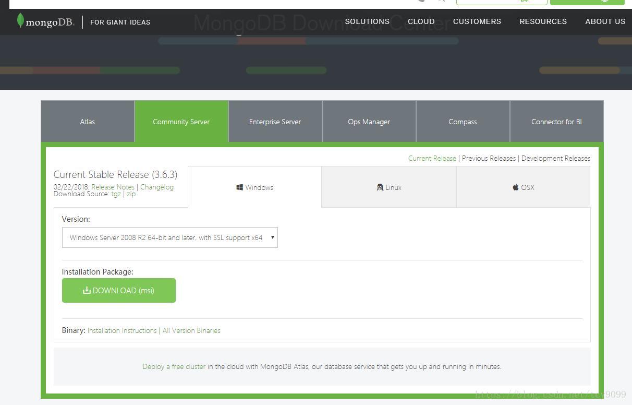Click the Deploy a free cluster link

pyautogui.click(x=174, y=366)
